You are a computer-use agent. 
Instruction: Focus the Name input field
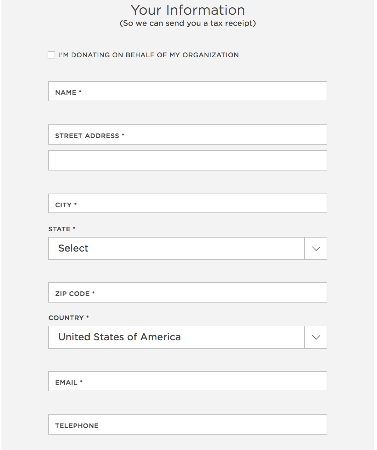coord(187,92)
